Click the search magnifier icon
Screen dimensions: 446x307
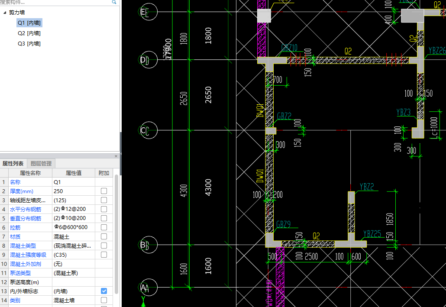[x=114, y=2]
